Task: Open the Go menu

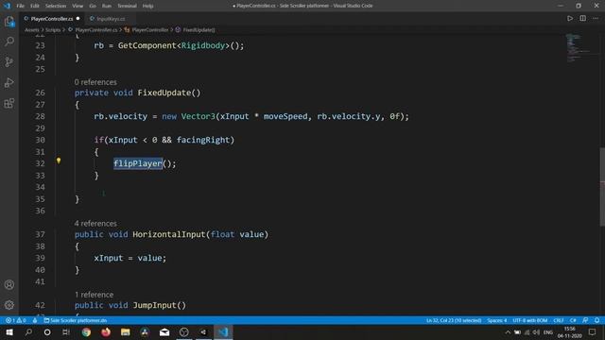Action: [x=93, y=6]
